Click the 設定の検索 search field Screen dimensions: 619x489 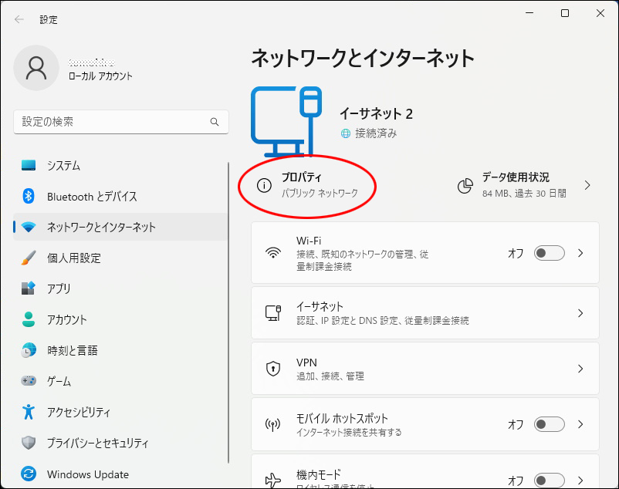(112, 122)
